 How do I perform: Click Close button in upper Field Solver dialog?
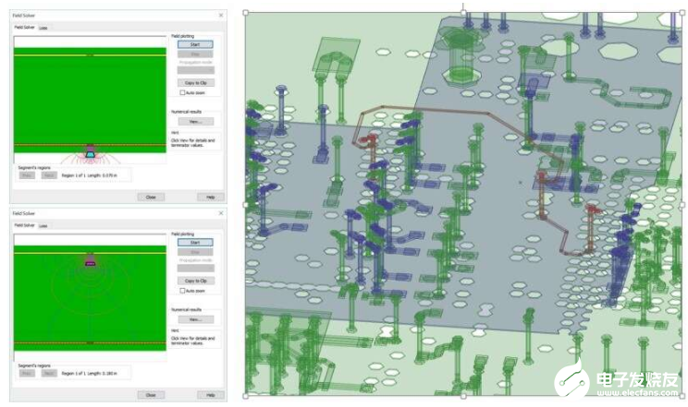[x=151, y=198]
